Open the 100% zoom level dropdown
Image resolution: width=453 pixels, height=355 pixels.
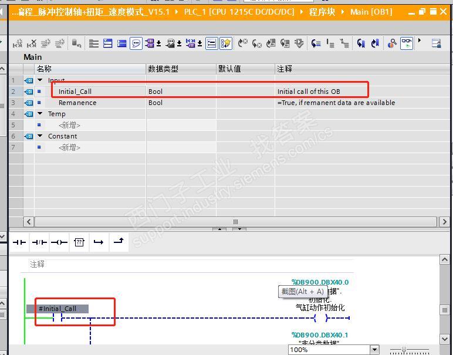374,350
